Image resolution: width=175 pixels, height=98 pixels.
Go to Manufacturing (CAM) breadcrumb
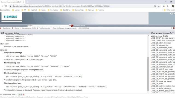29,28
